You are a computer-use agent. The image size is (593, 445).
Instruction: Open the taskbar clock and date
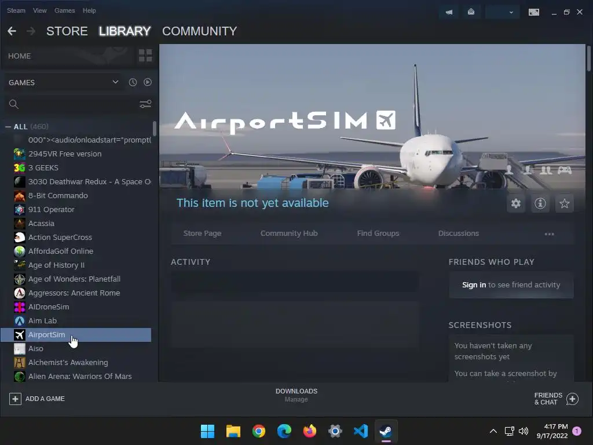tap(552, 431)
